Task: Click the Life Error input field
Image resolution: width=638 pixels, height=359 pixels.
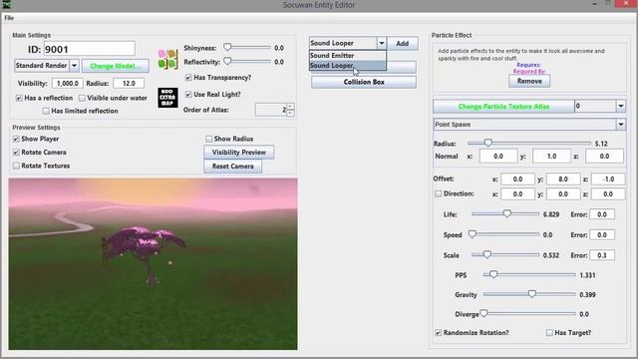Action: (x=602, y=214)
